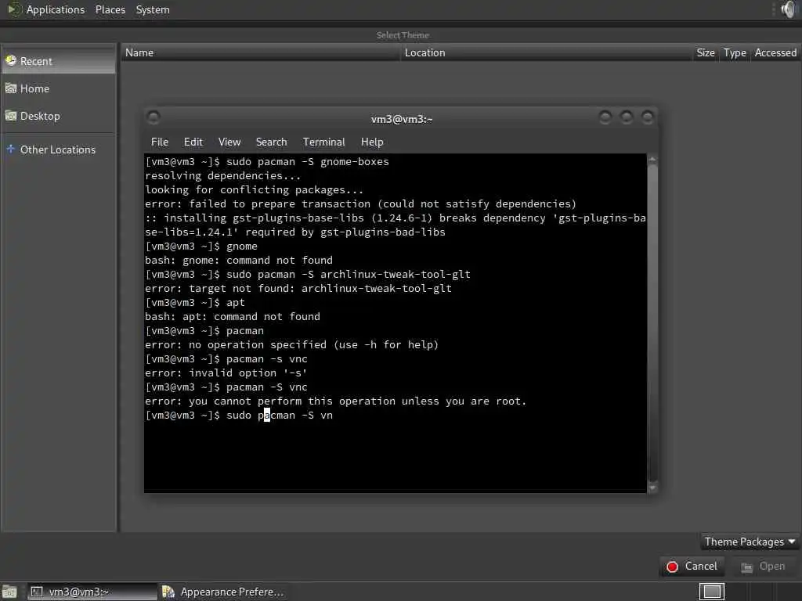This screenshot has height=601, width=802.
Task: Click the Show Desktop icon in the bottom taskbar
Action: [x=9, y=592]
